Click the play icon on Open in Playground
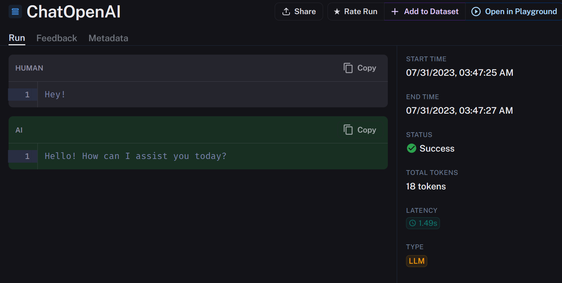 476,12
